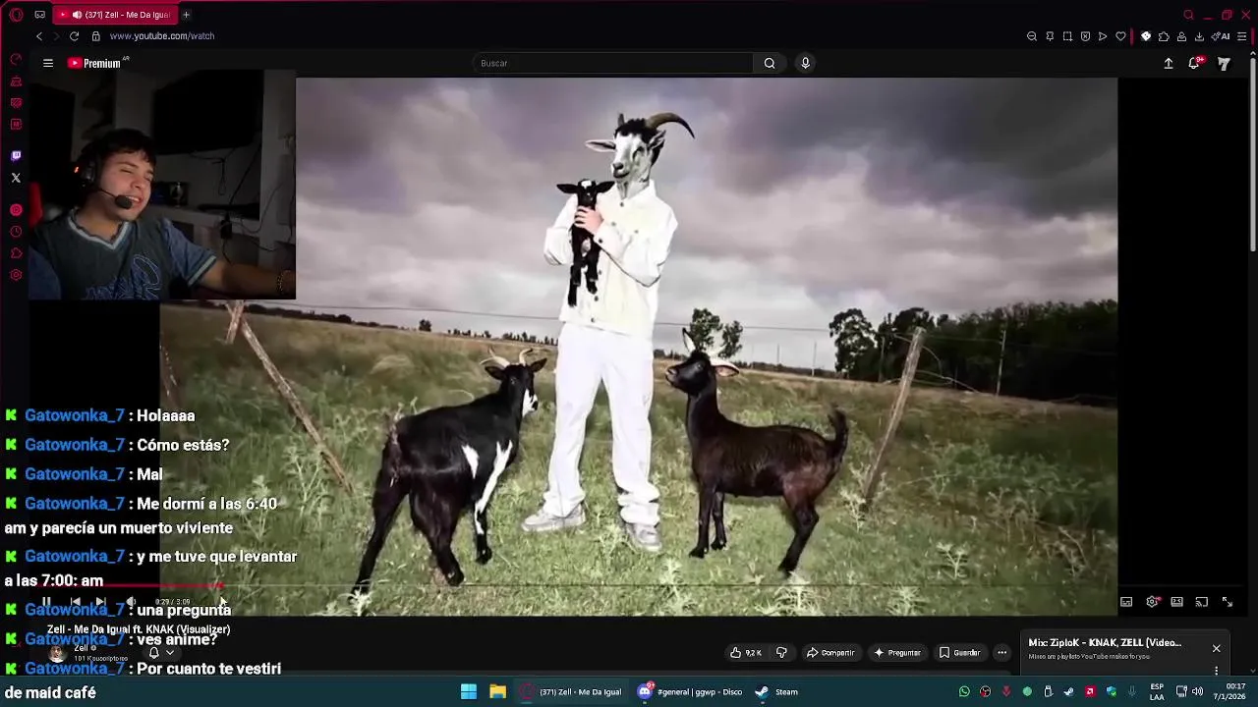Open the GX cube extension icon

point(1146,36)
